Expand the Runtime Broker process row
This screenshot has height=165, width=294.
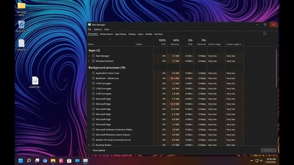[89, 145]
